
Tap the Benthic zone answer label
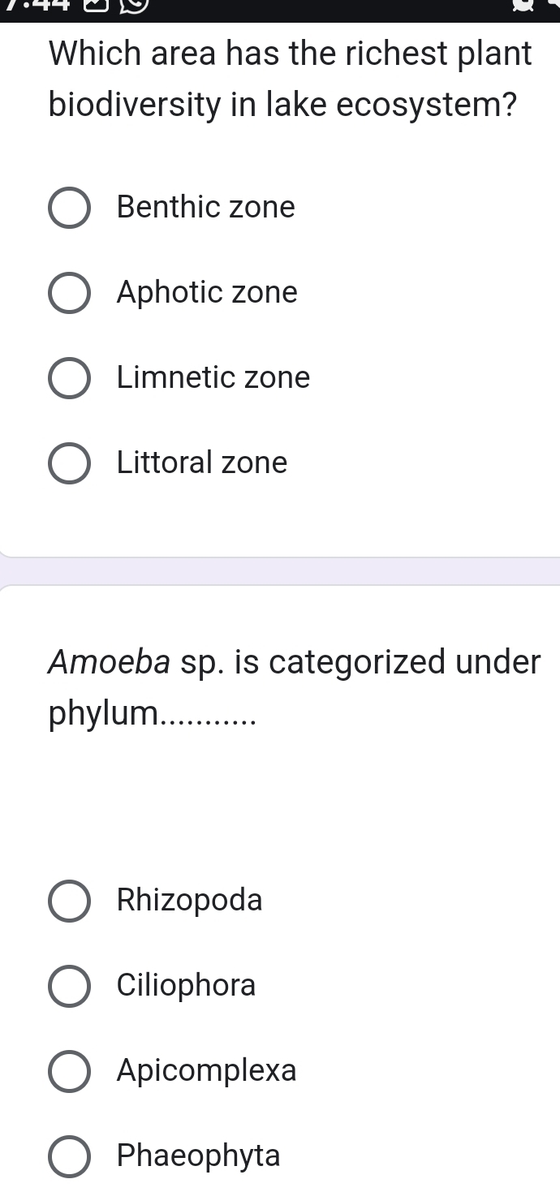[206, 208]
